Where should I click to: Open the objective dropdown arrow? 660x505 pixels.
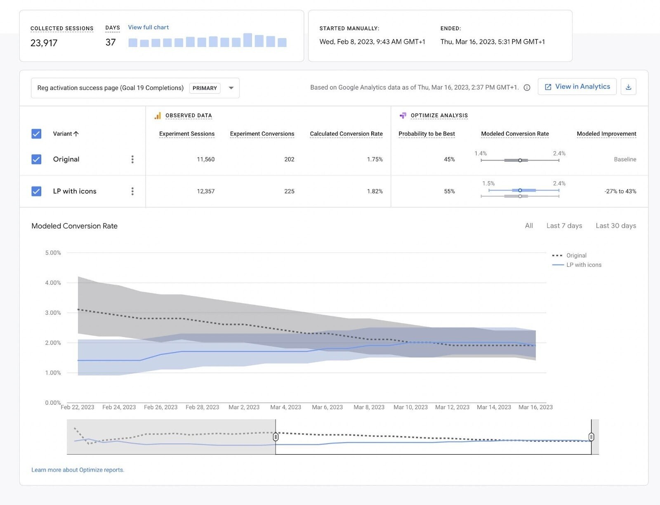[x=231, y=88]
